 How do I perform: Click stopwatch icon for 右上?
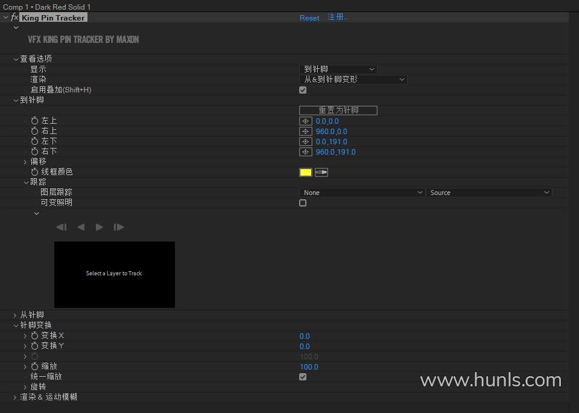coord(35,131)
